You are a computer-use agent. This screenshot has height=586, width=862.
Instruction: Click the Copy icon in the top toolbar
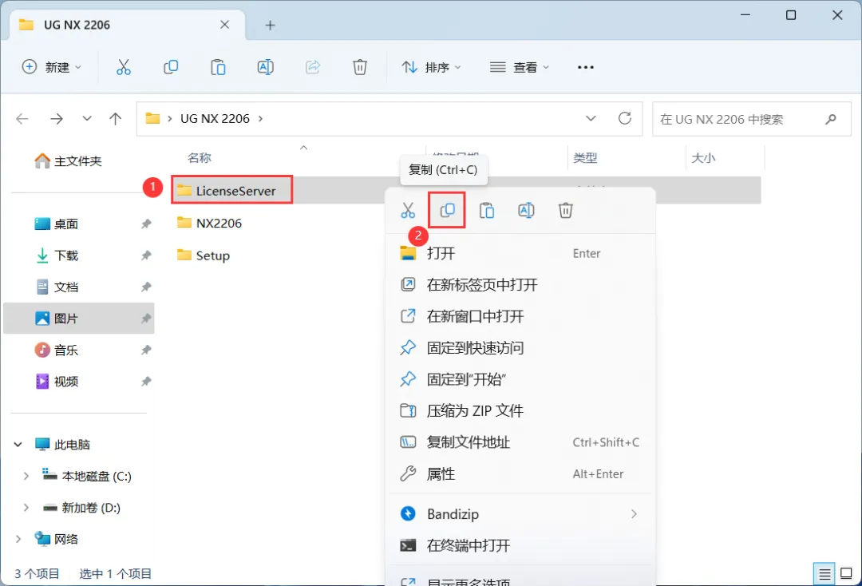[171, 67]
